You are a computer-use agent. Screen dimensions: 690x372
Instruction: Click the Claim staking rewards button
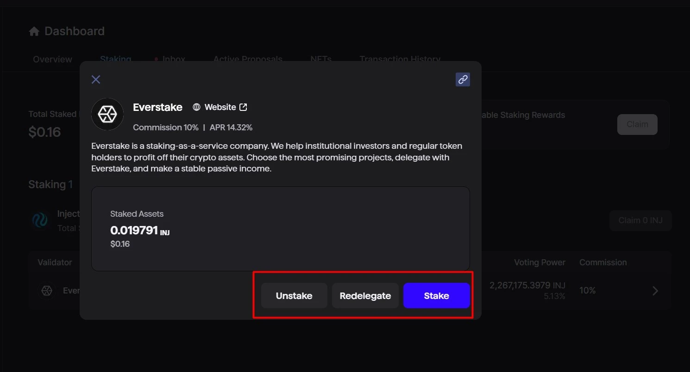click(x=637, y=124)
